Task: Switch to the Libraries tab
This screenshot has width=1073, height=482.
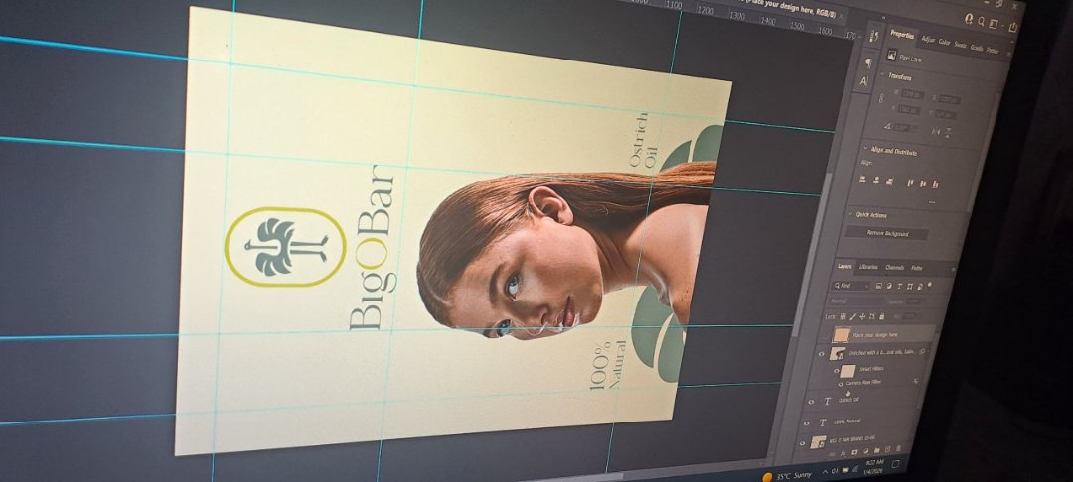Action: pos(868,267)
